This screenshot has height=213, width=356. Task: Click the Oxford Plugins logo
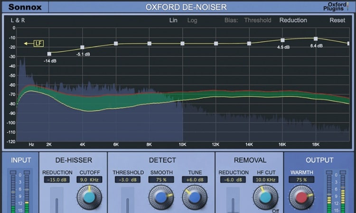click(x=336, y=6)
